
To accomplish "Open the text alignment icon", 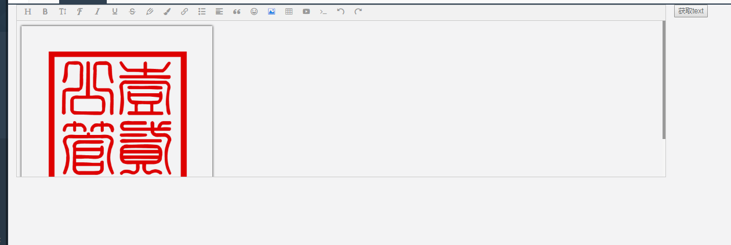I will tap(219, 12).
